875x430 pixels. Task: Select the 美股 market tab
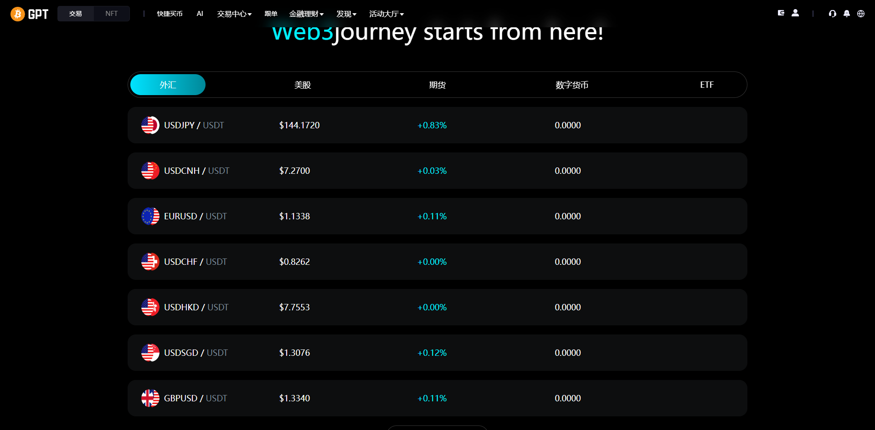(x=303, y=85)
